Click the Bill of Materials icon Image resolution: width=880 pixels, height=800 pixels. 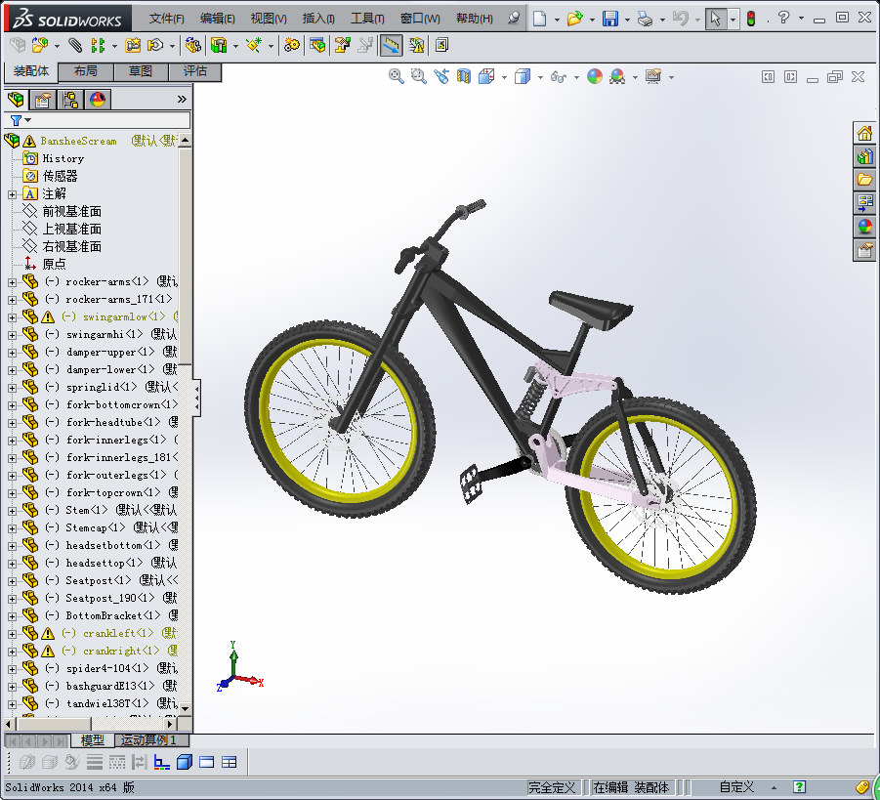(317, 45)
